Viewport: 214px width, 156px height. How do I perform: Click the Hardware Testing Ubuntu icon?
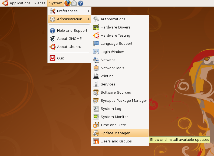(96, 36)
